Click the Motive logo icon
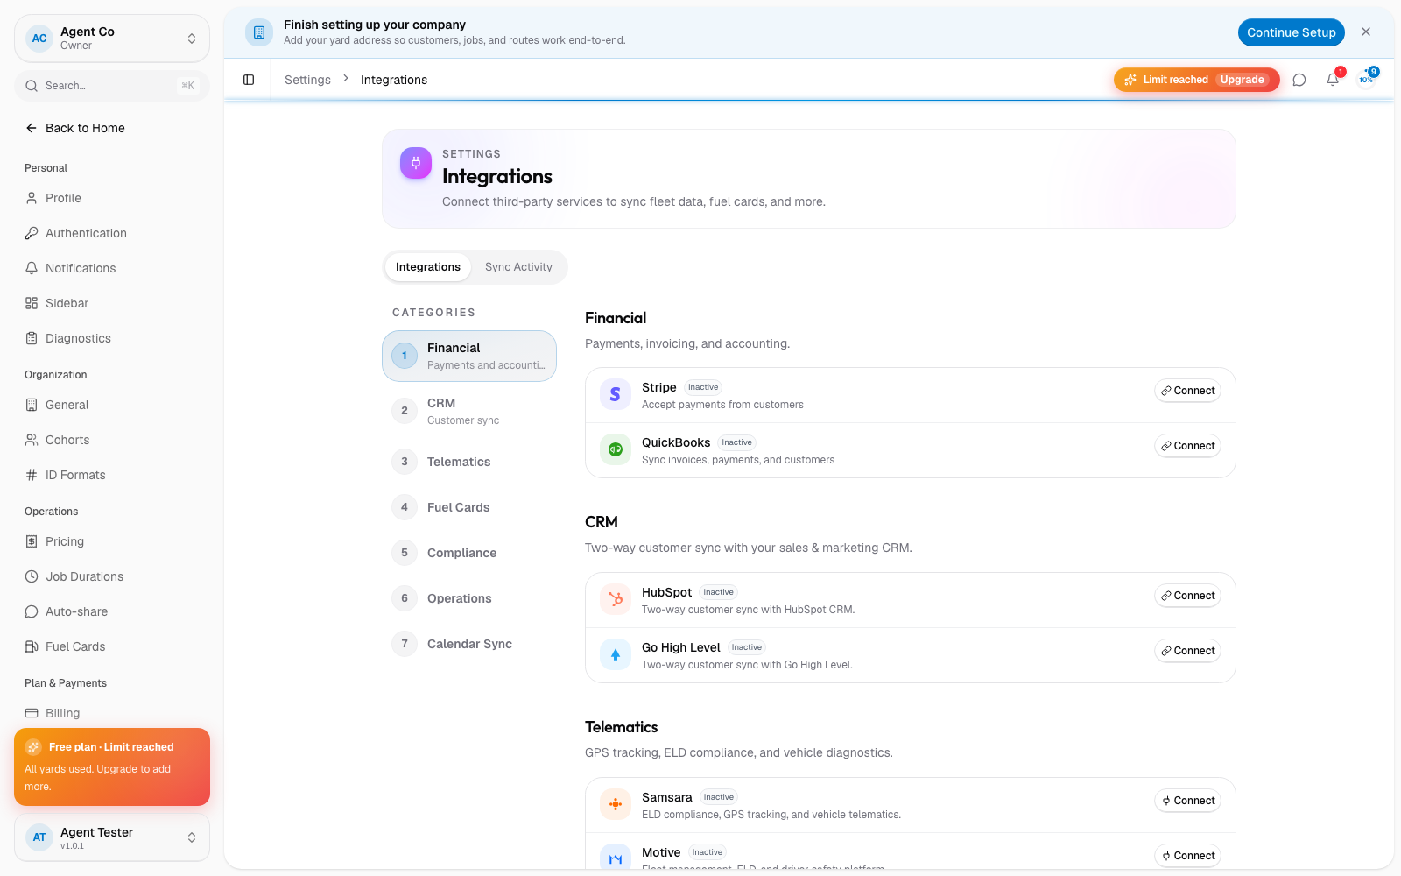The width and height of the screenshot is (1401, 876). 616,858
